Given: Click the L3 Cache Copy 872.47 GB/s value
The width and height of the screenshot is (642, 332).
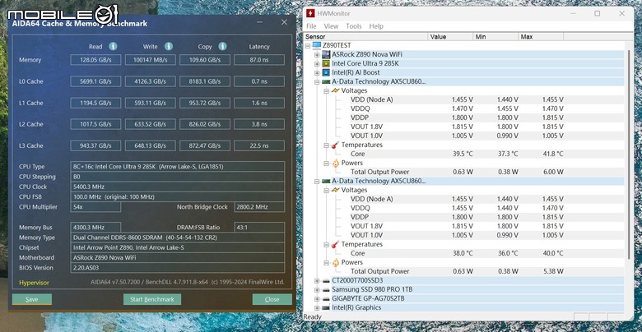Looking at the screenshot, I should [x=205, y=146].
